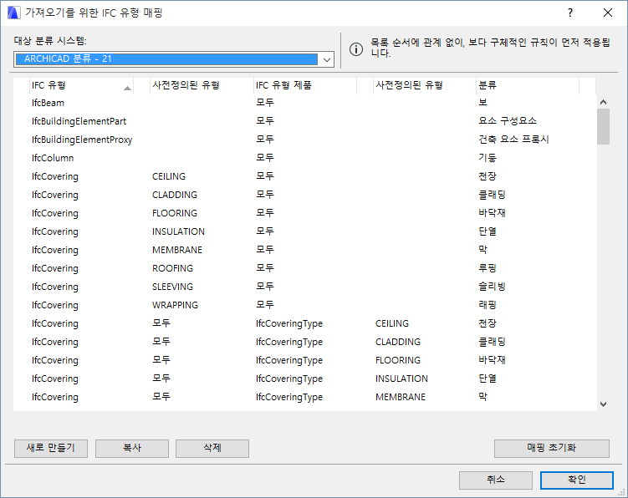Click IfcCoveringType in the CEILING product row
The image size is (628, 498).
[x=289, y=324]
